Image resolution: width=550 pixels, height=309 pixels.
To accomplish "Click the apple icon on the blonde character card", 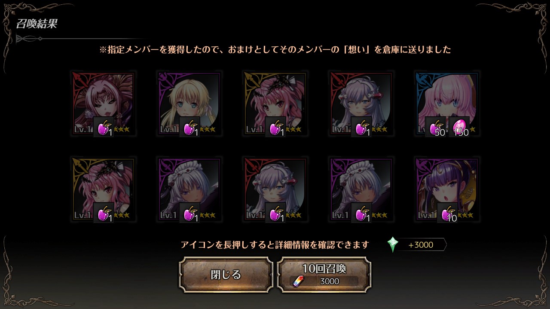I will click(189, 127).
